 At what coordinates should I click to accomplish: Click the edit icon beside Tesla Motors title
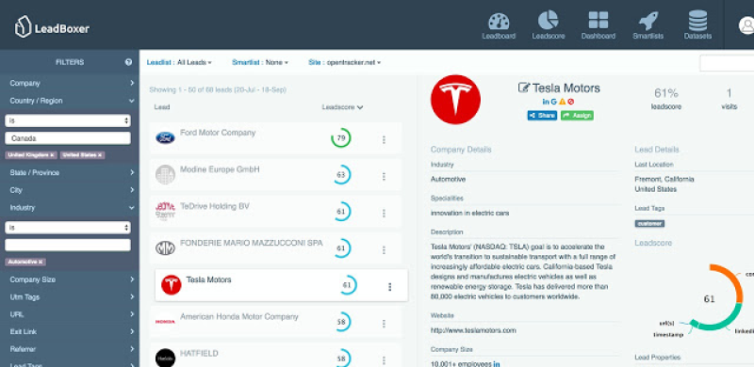[x=524, y=88]
